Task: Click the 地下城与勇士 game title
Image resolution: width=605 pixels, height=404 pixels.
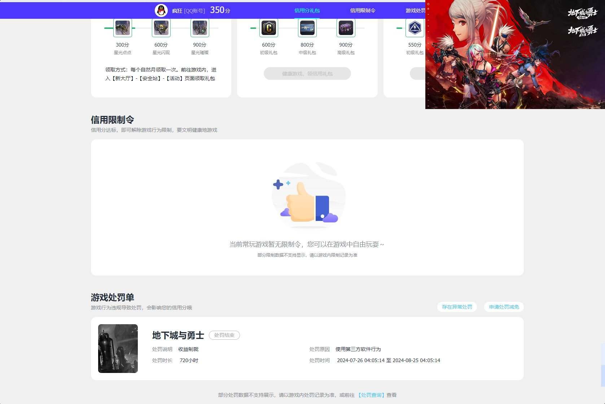Action: (178, 335)
